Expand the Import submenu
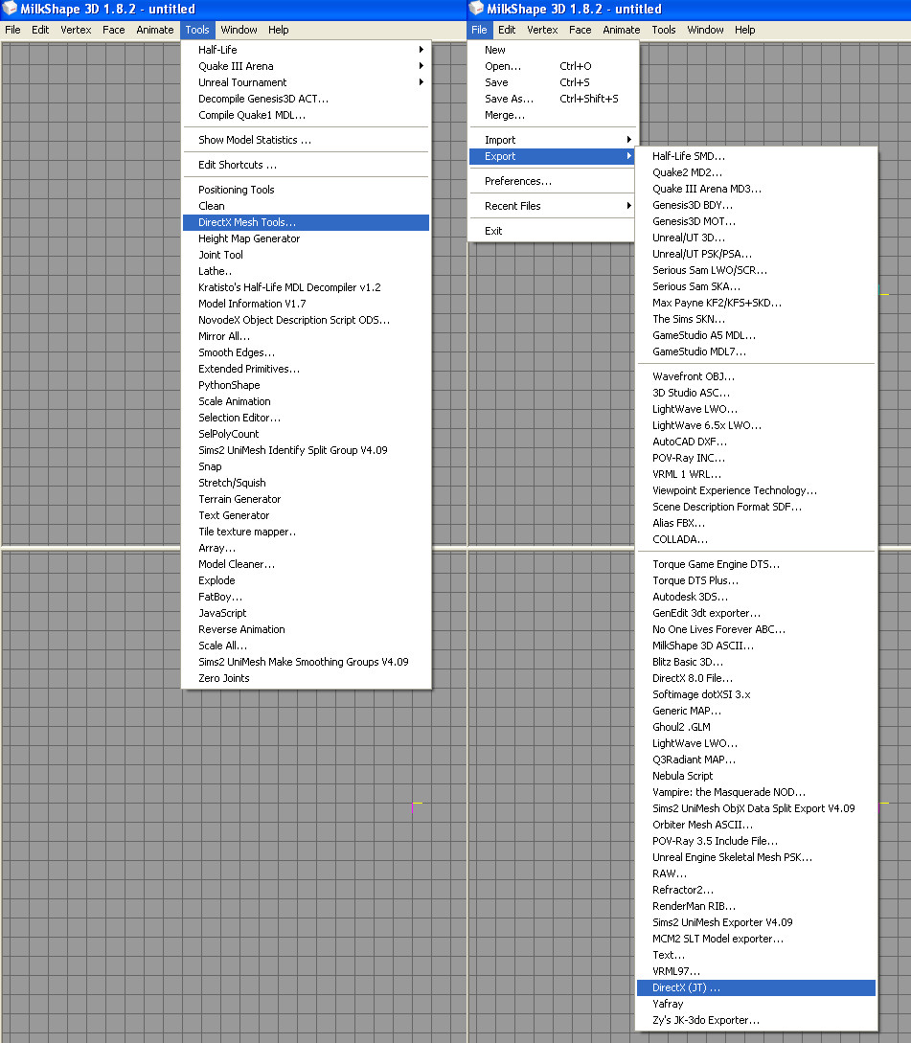This screenshot has height=1043, width=911. click(552, 140)
